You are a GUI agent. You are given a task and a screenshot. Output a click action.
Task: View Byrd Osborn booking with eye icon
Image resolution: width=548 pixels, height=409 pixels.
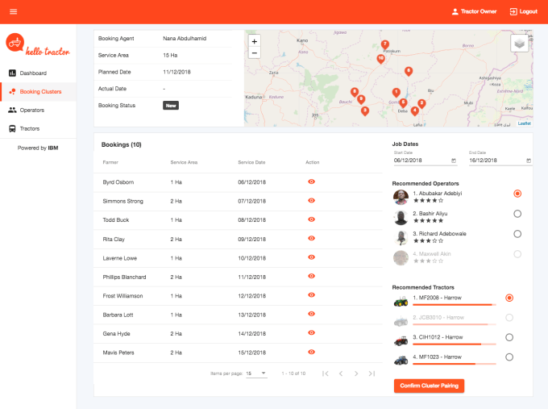[312, 182]
